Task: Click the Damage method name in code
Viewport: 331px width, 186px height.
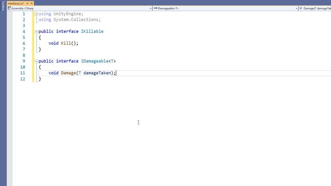Action: pyautogui.click(x=68, y=73)
